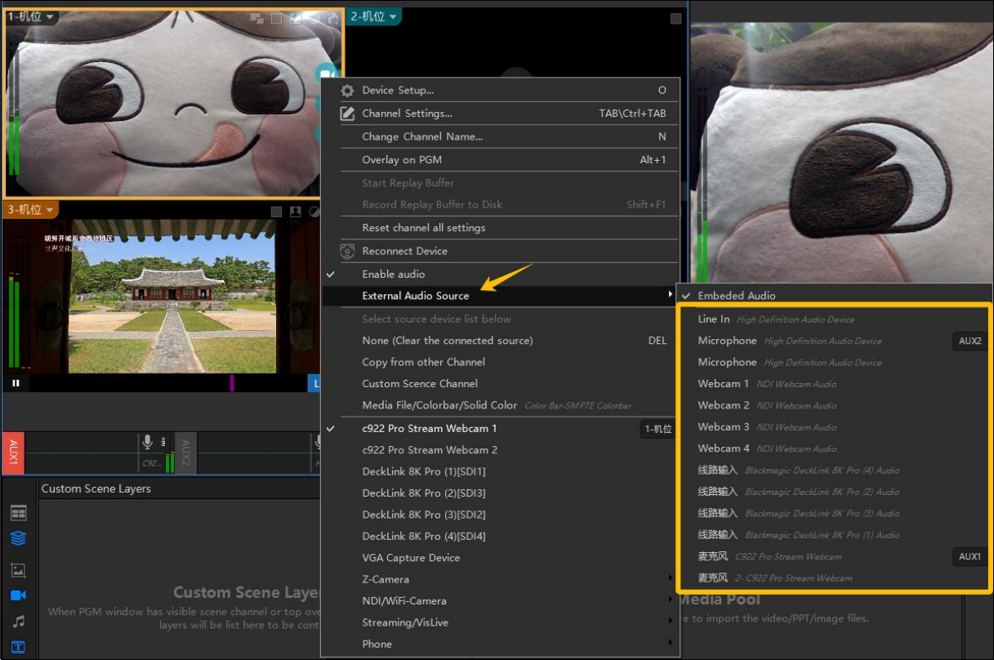Image resolution: width=994 pixels, height=660 pixels.
Task: Click the layers stack icon in sidebar
Action: click(18, 538)
